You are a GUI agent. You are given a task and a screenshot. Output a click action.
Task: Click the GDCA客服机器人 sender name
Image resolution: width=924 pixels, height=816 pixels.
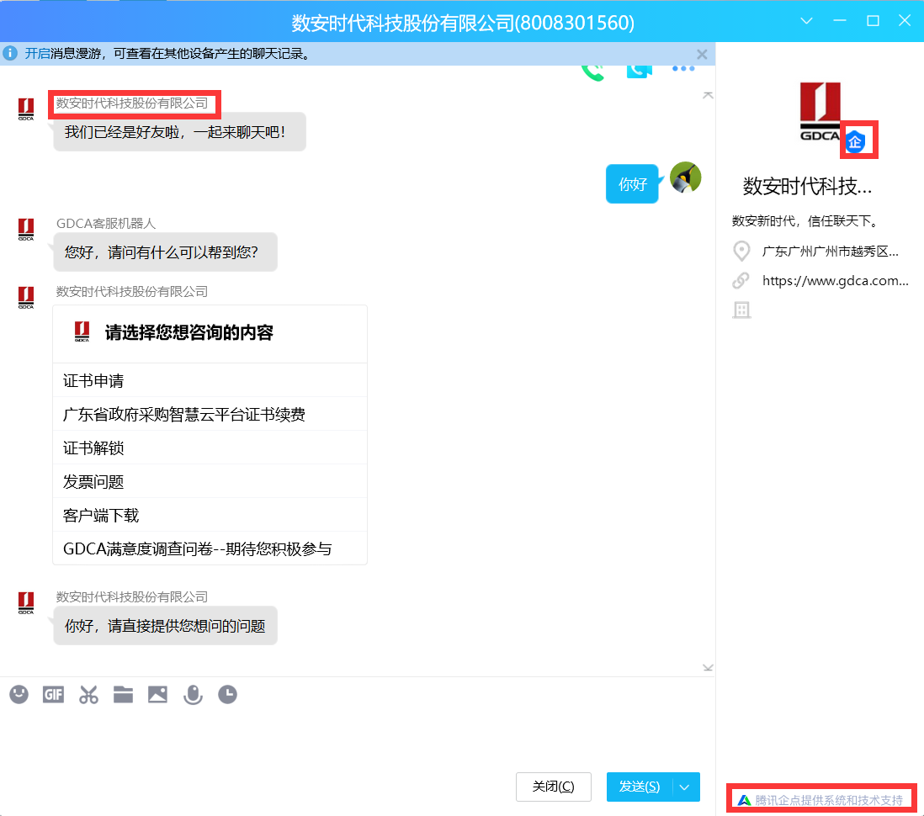pos(106,223)
